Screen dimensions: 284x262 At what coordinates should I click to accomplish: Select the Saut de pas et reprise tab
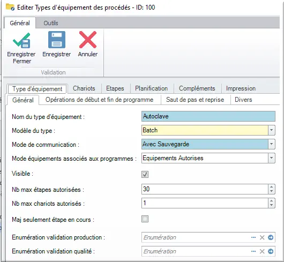195,100
